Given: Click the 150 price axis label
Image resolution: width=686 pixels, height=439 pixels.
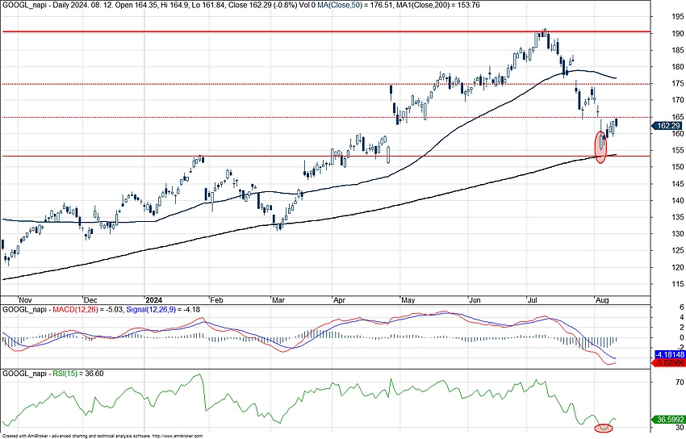Looking at the screenshot, I should (x=677, y=167).
